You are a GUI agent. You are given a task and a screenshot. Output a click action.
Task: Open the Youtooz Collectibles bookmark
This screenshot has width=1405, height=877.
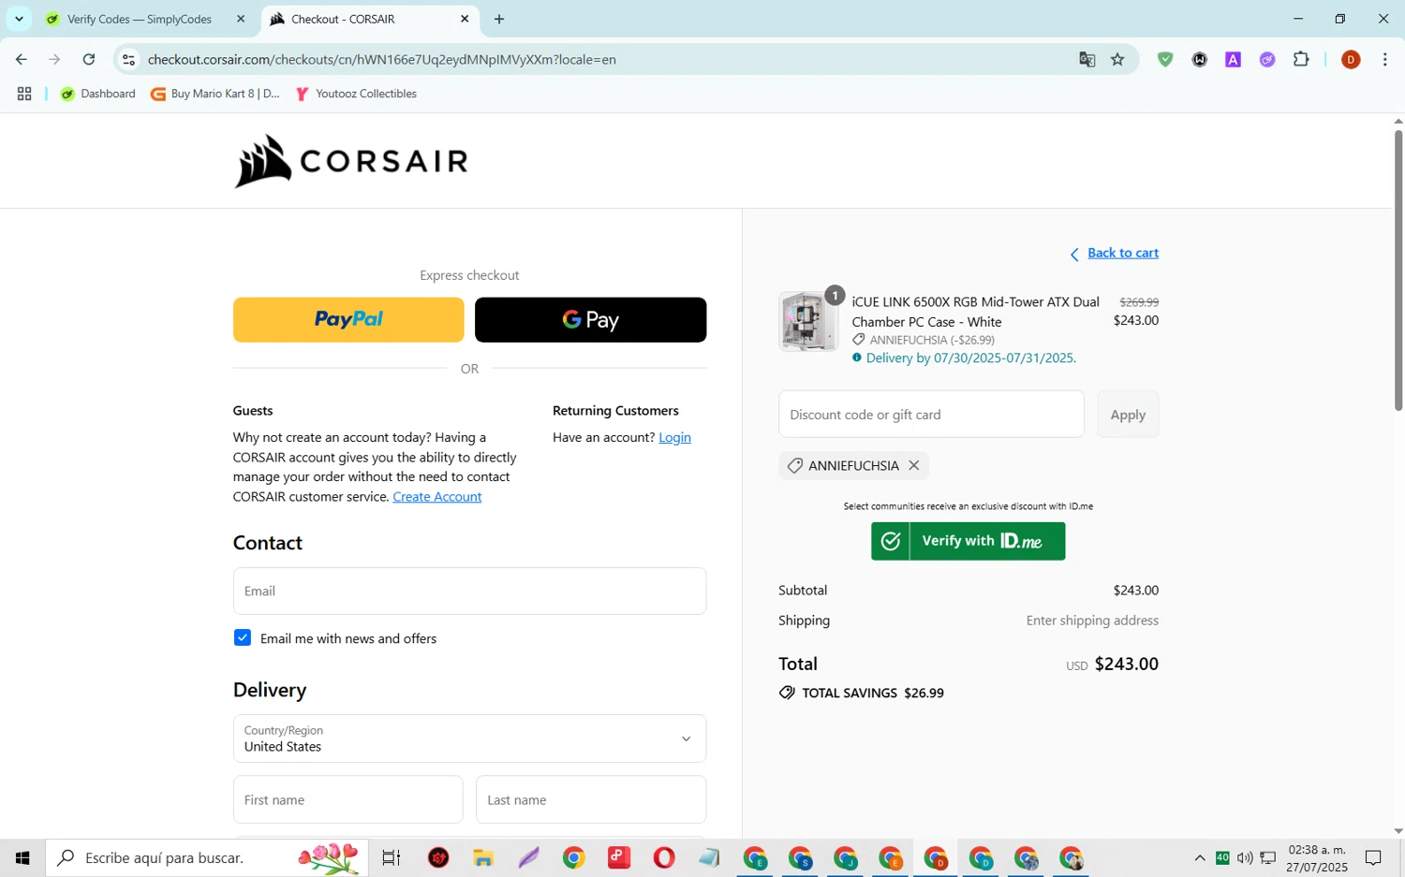(x=356, y=94)
